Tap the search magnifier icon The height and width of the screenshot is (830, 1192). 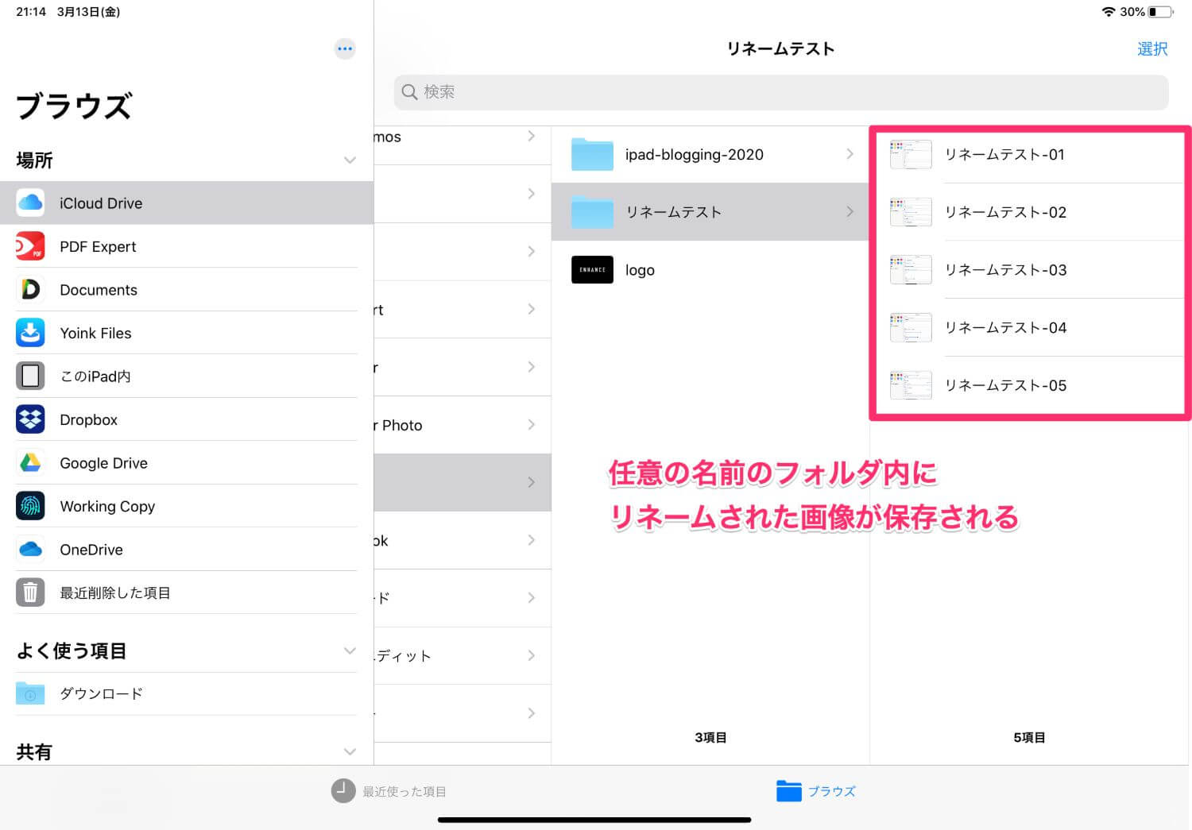coord(409,92)
